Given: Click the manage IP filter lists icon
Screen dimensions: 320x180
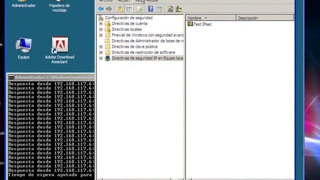Looking at the screenshot, I should (x=178, y=9).
